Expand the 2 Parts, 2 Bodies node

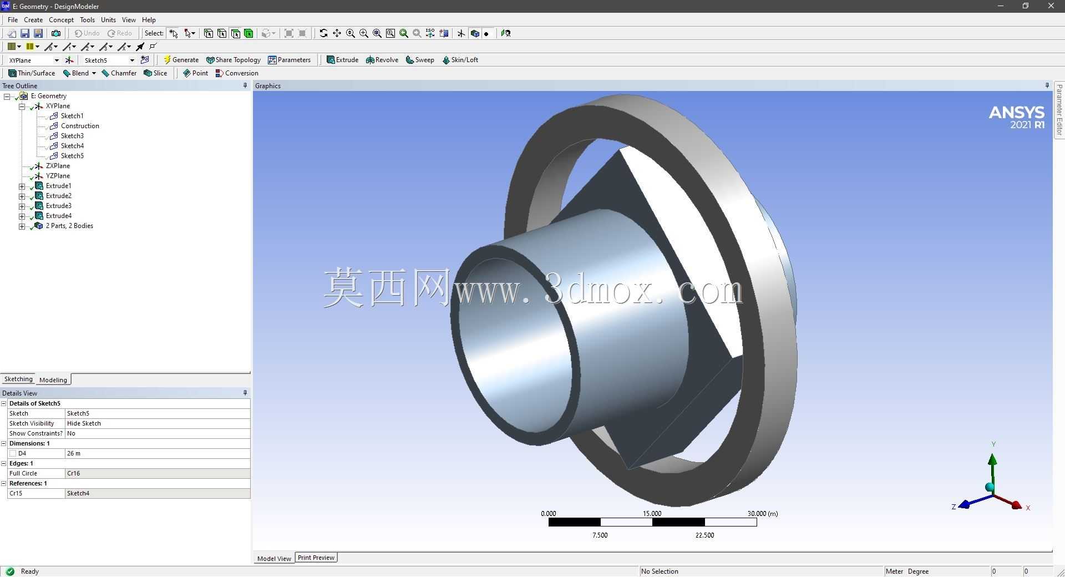(x=22, y=226)
